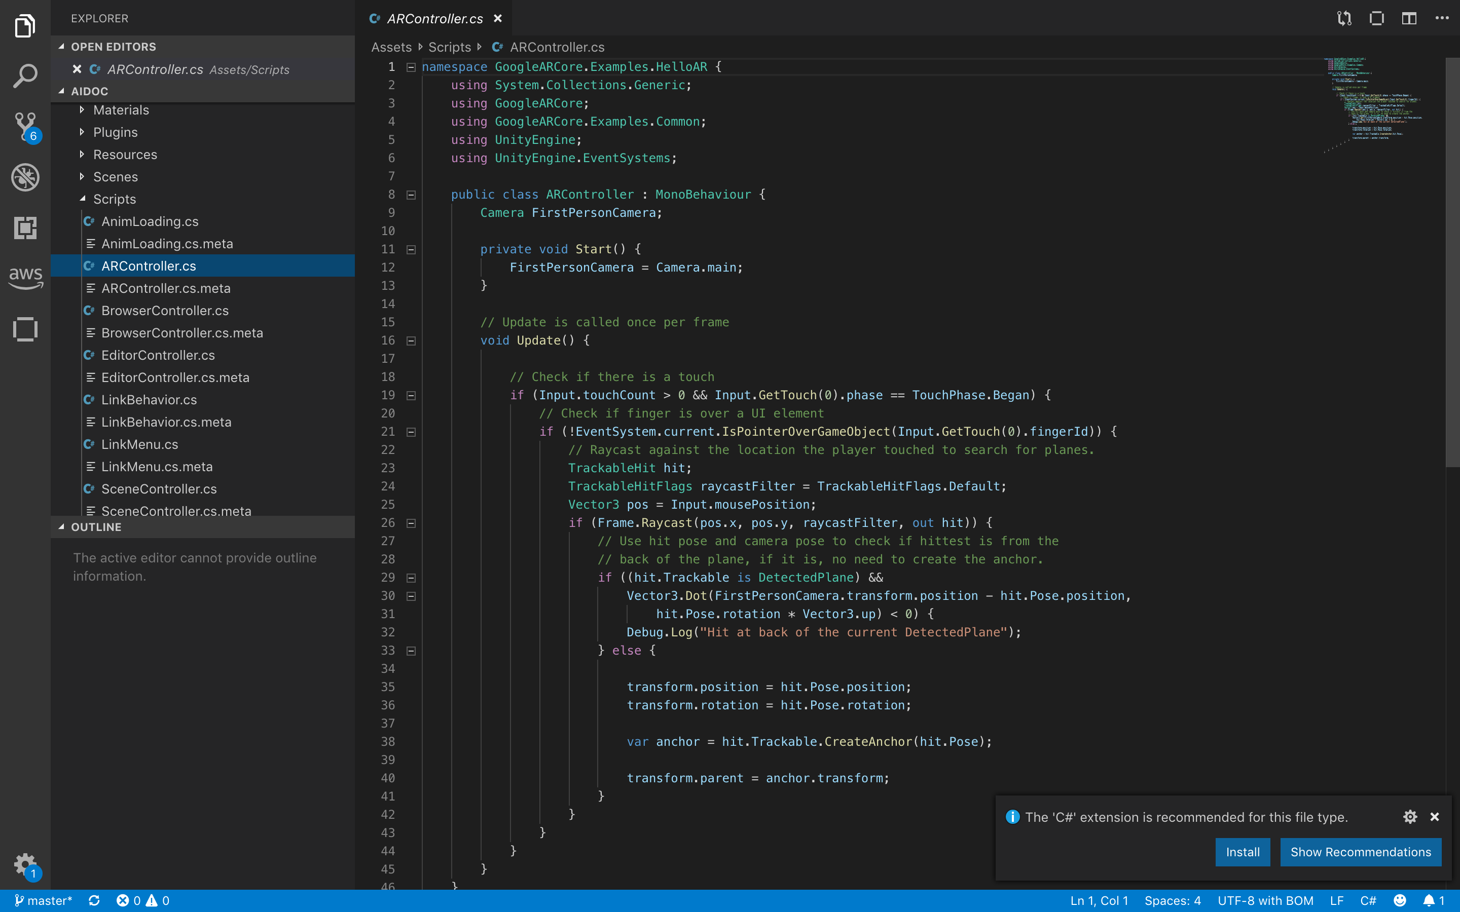This screenshot has width=1460, height=912.
Task: Open the Extensions view
Action: click(25, 228)
